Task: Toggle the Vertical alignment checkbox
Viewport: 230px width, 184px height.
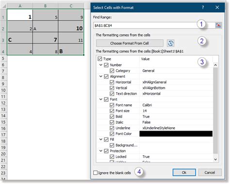Action: pos(112,88)
